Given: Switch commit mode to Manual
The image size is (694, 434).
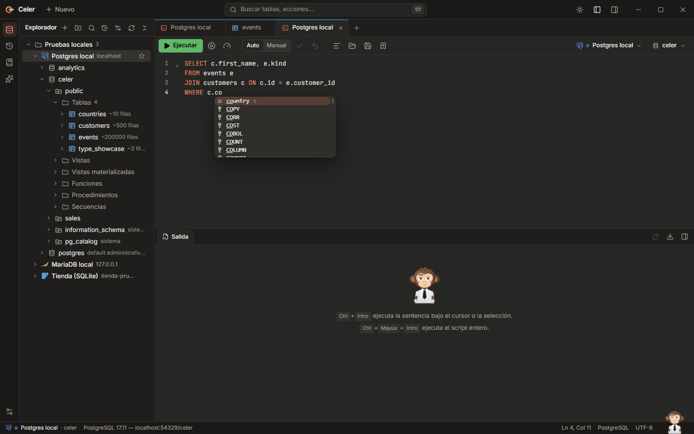Looking at the screenshot, I should click(x=277, y=46).
